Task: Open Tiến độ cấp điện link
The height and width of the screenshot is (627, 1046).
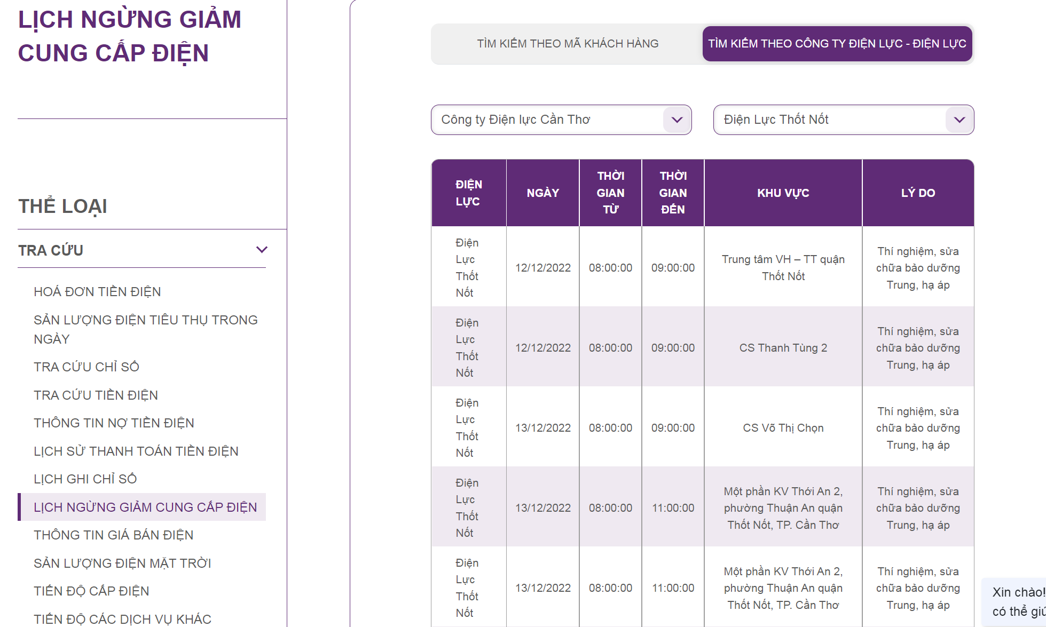Action: 91,591
